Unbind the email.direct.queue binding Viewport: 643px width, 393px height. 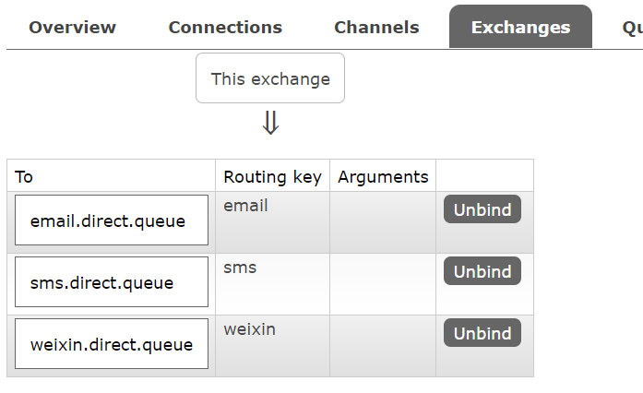point(482,209)
